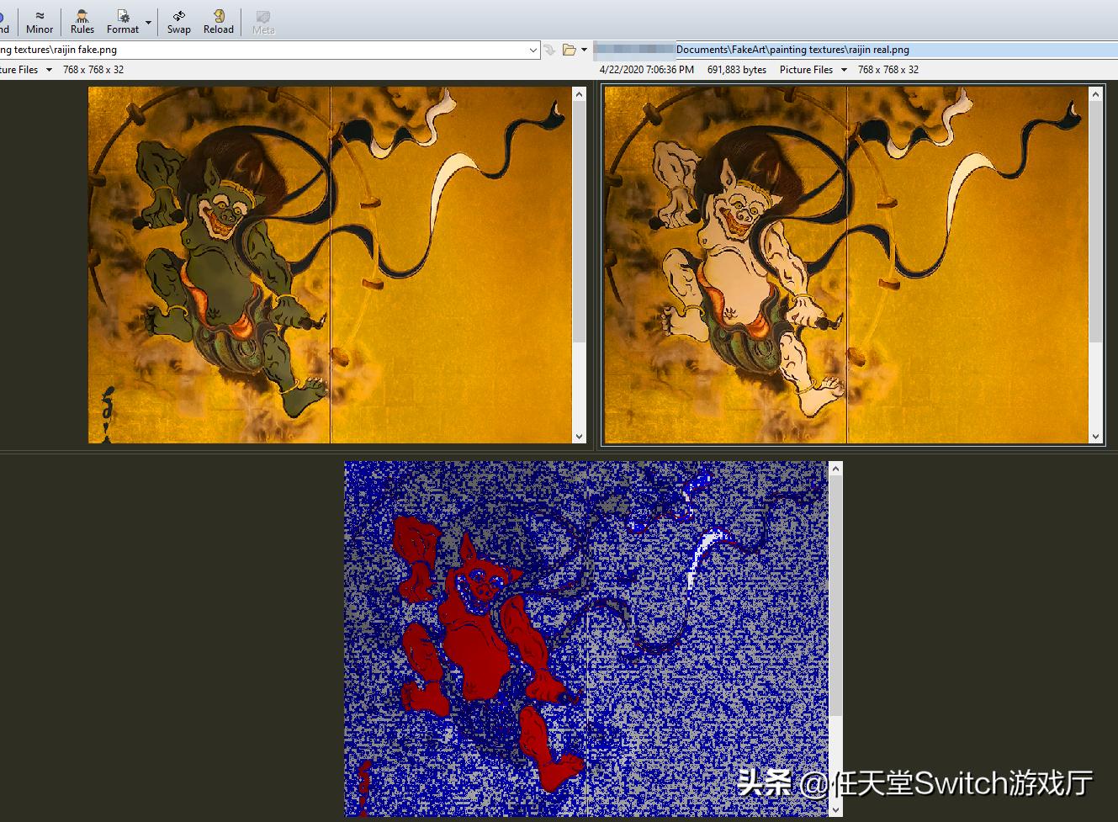Viewport: 1118px width, 822px height.
Task: Click the 691,883 bytes file size text
Action: click(737, 70)
